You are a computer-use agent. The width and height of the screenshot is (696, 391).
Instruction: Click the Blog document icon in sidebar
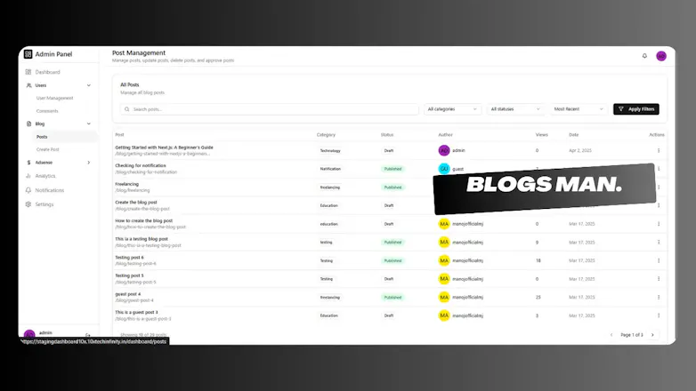point(28,124)
